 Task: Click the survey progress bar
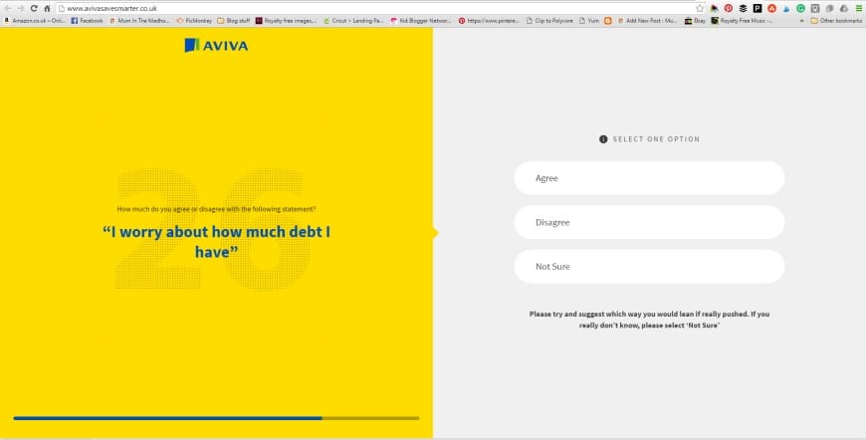click(x=216, y=418)
